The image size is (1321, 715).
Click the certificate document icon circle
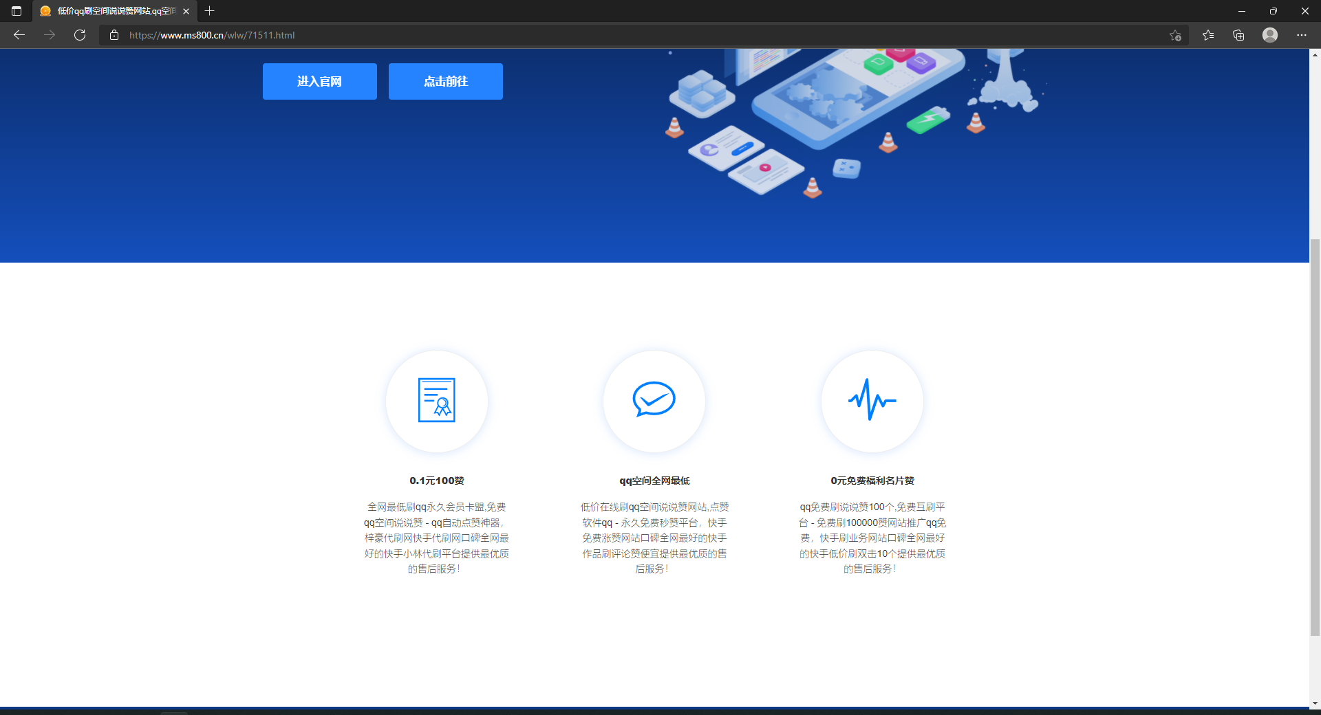click(x=437, y=401)
